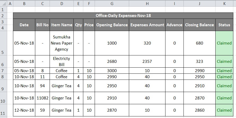236x118 pixels.
Task: Select column D header
Action: 62,3
